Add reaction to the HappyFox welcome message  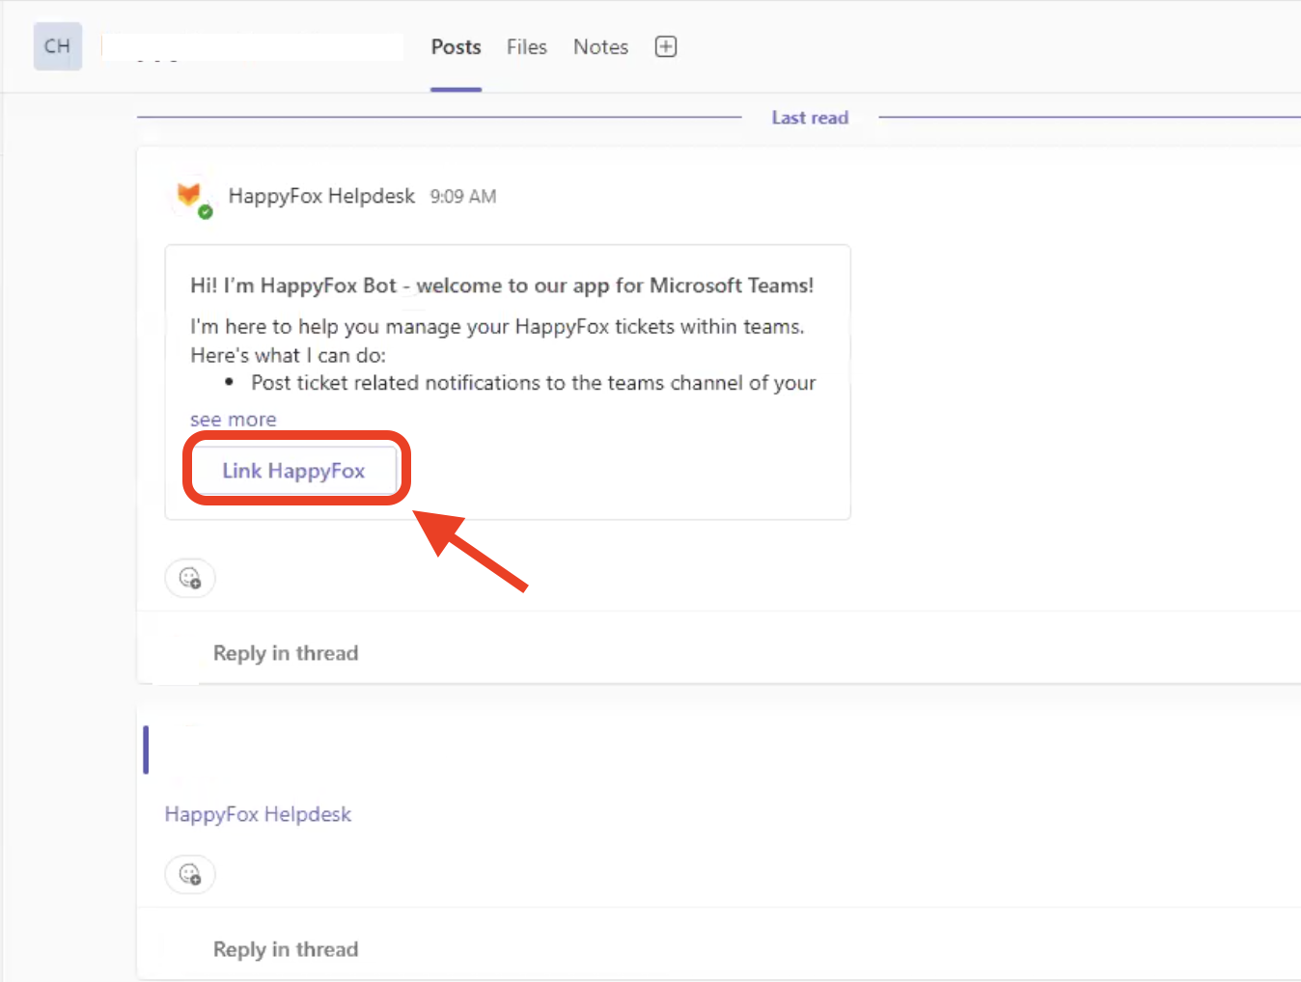(190, 579)
